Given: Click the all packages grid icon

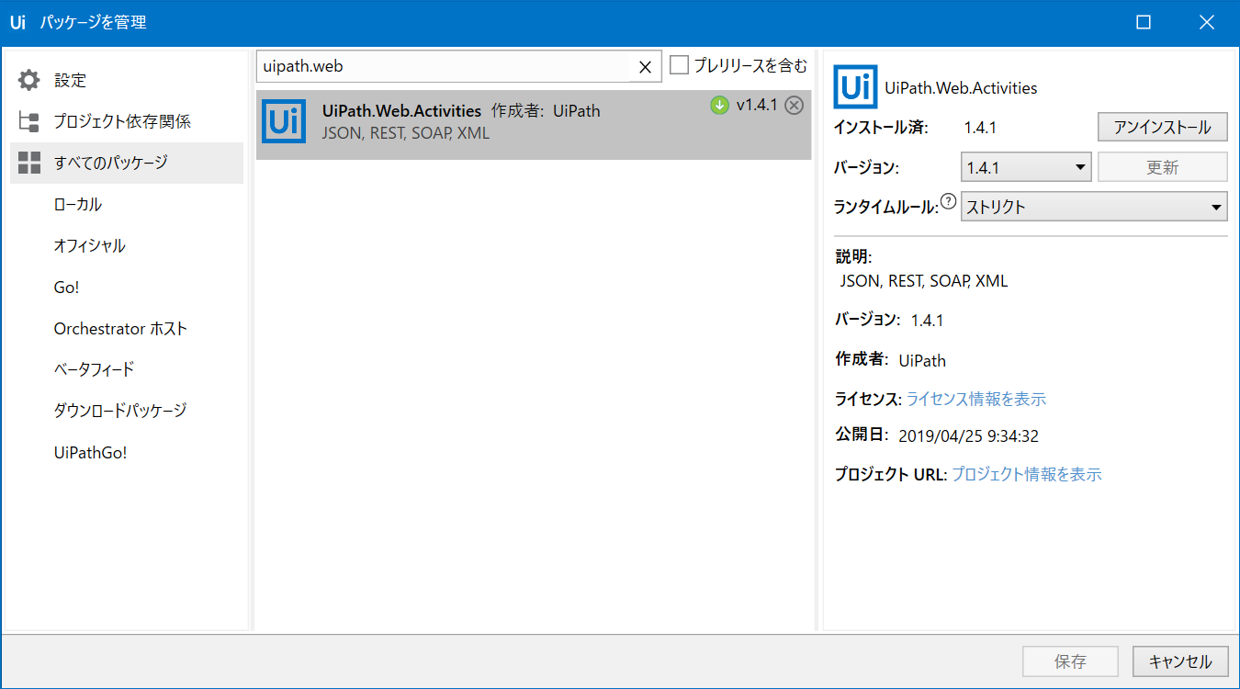Looking at the screenshot, I should (x=29, y=163).
